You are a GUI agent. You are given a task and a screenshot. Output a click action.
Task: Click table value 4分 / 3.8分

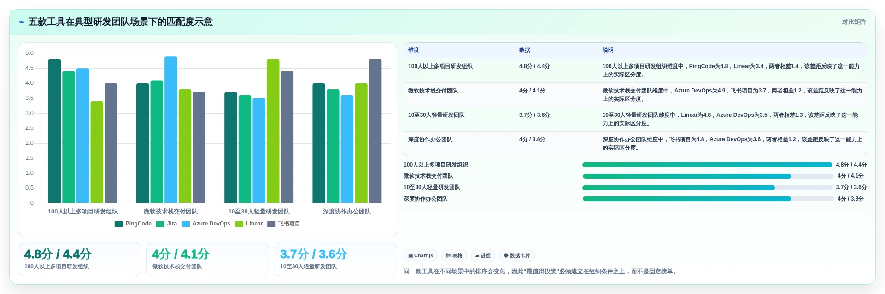pos(532,139)
